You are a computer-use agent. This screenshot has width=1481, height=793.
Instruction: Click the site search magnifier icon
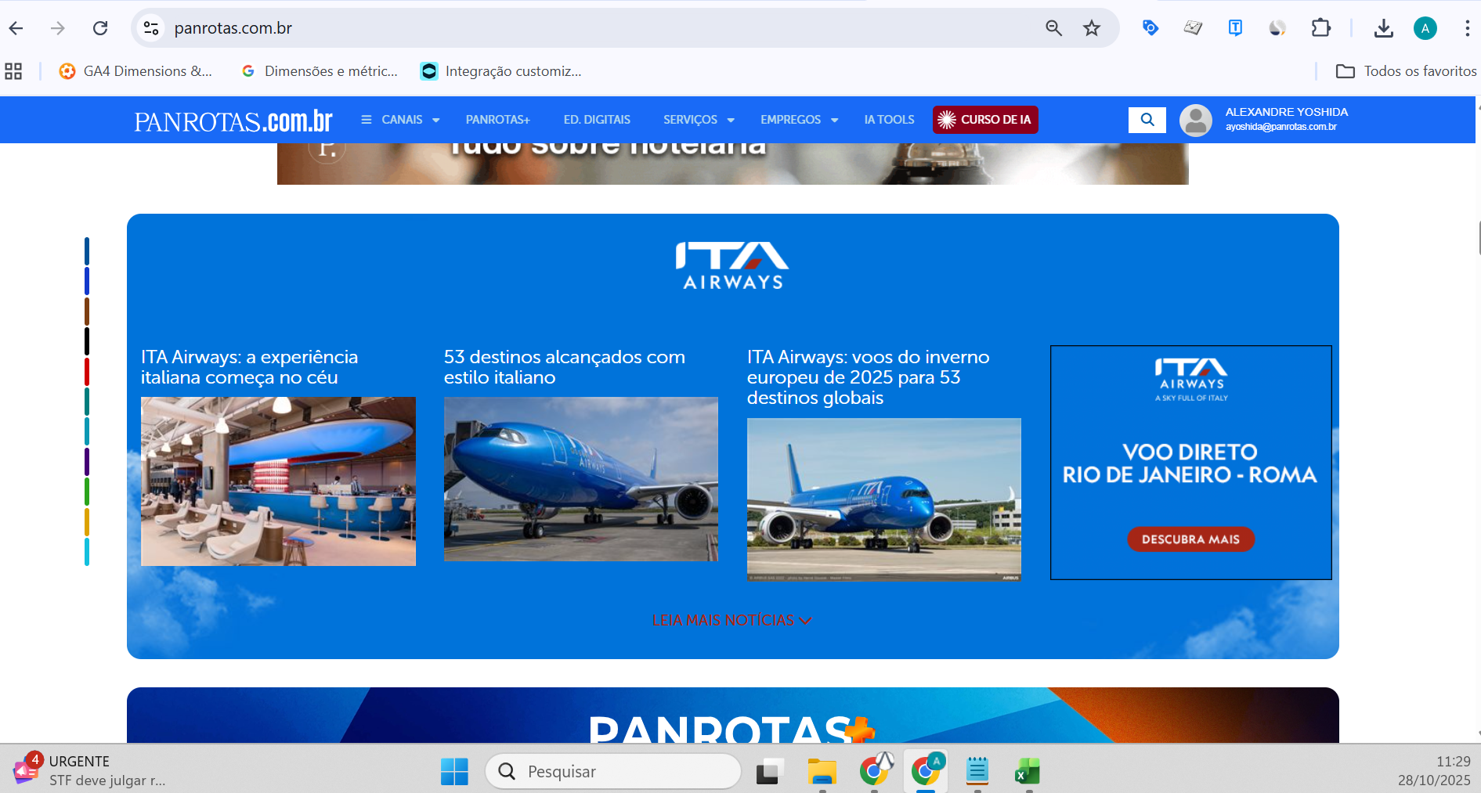1147,120
